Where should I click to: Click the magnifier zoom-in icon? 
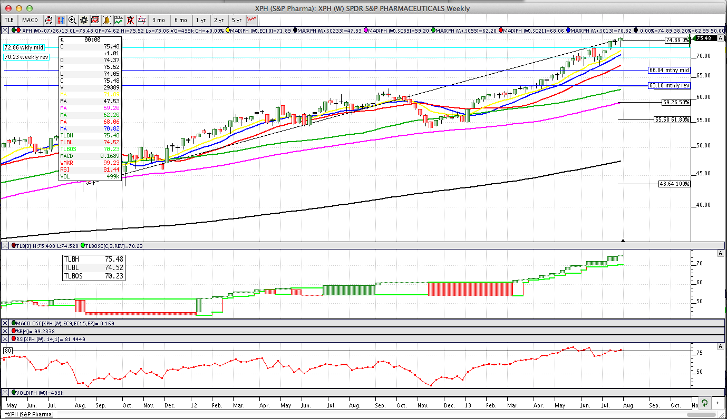pyautogui.click(x=72, y=20)
